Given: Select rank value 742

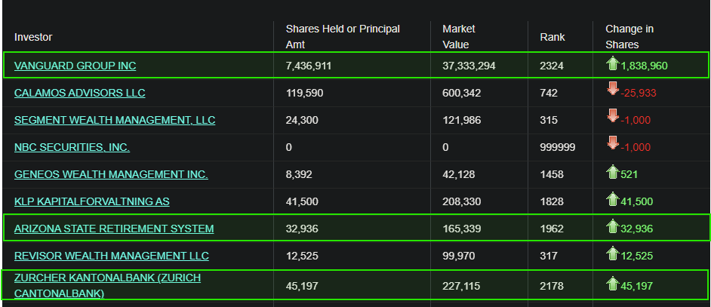Looking at the screenshot, I should coord(549,94).
